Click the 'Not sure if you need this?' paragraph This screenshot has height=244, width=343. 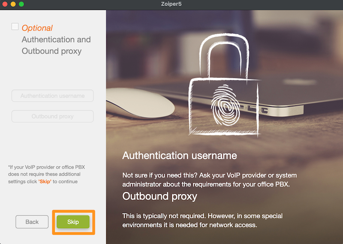click(x=210, y=180)
